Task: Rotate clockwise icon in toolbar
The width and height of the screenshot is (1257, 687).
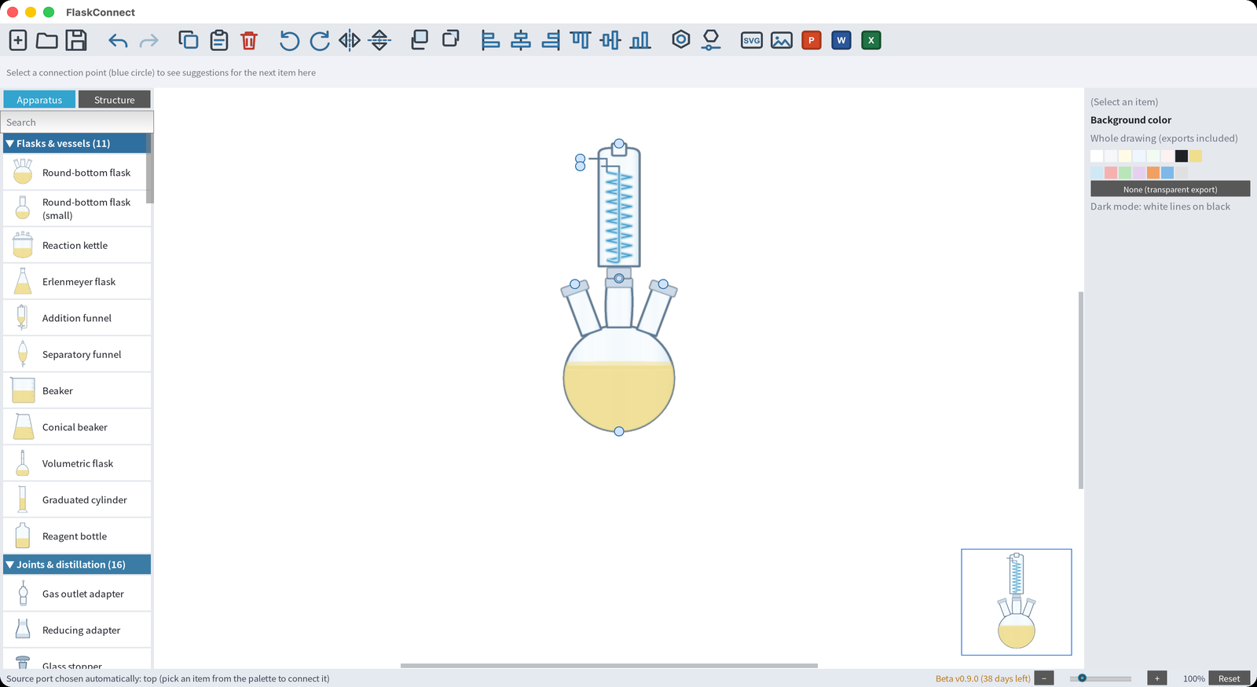Action: [320, 40]
